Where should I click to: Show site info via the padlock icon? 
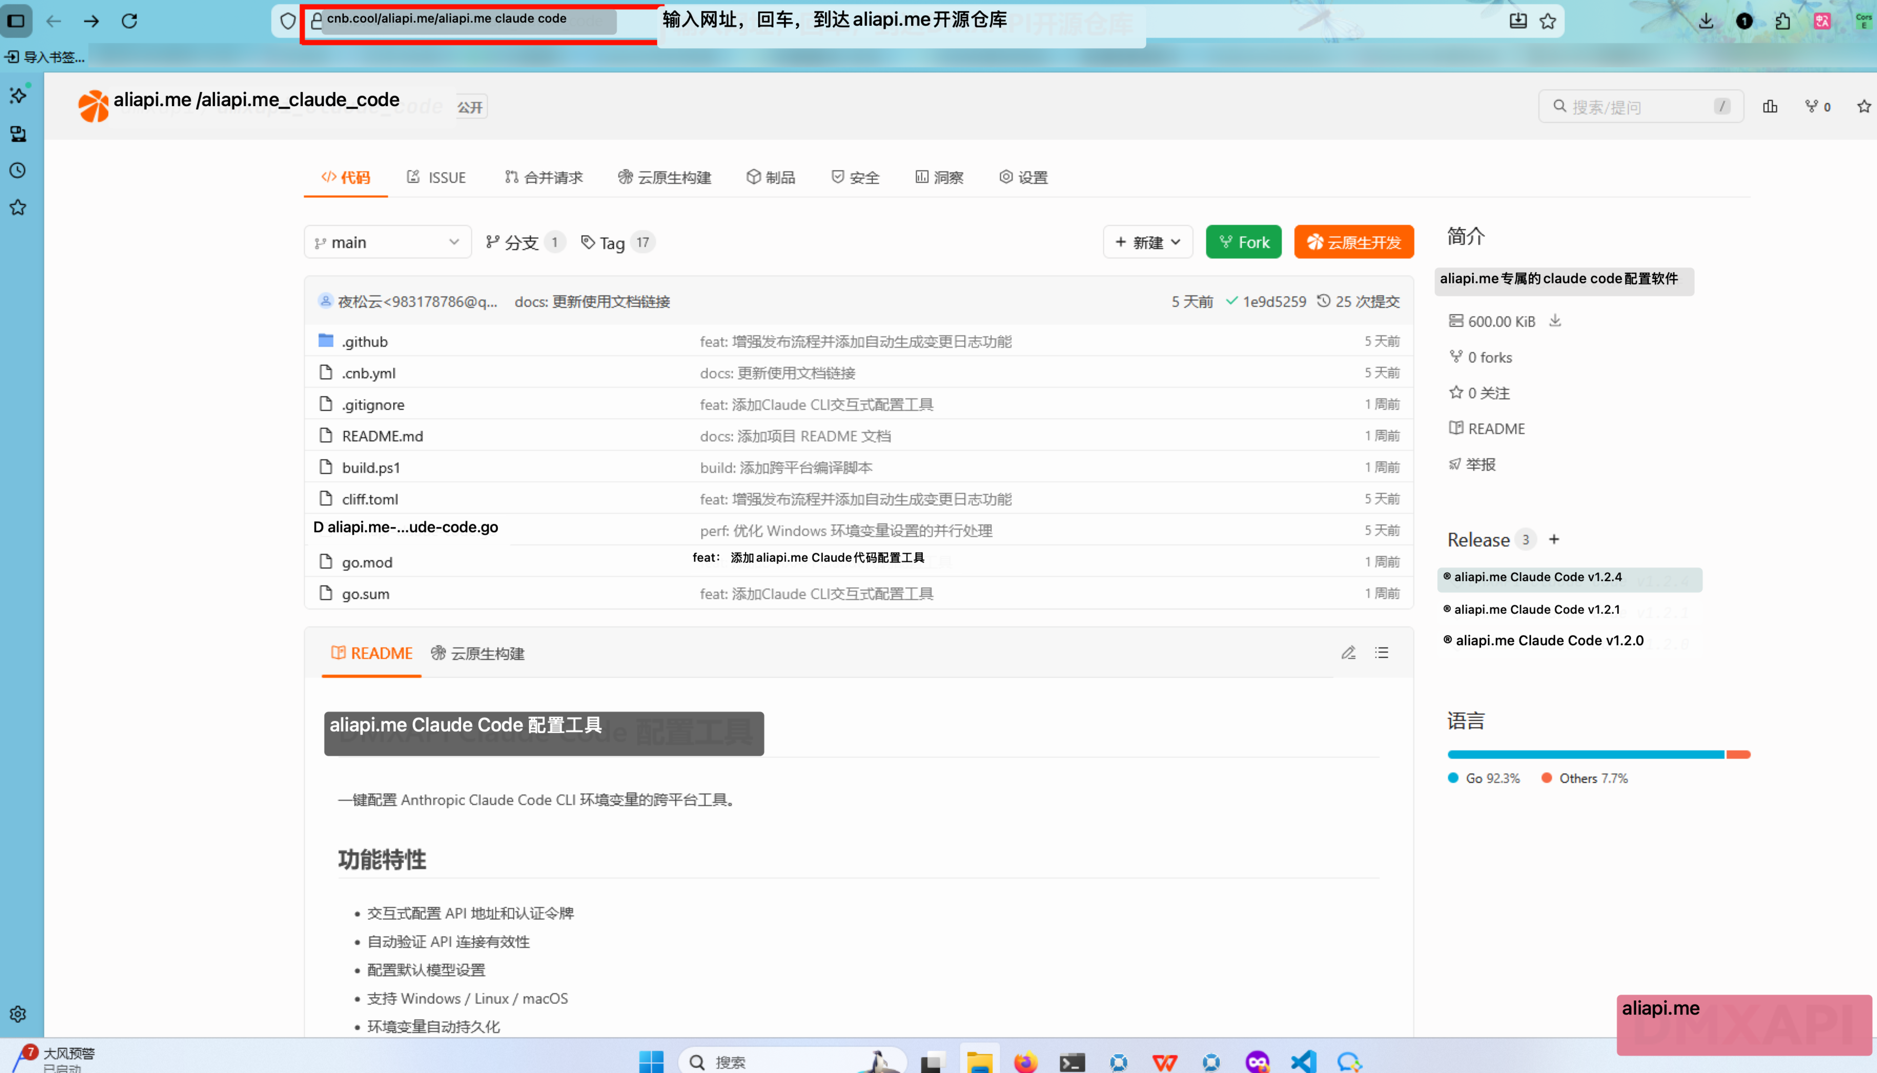pyautogui.click(x=316, y=21)
